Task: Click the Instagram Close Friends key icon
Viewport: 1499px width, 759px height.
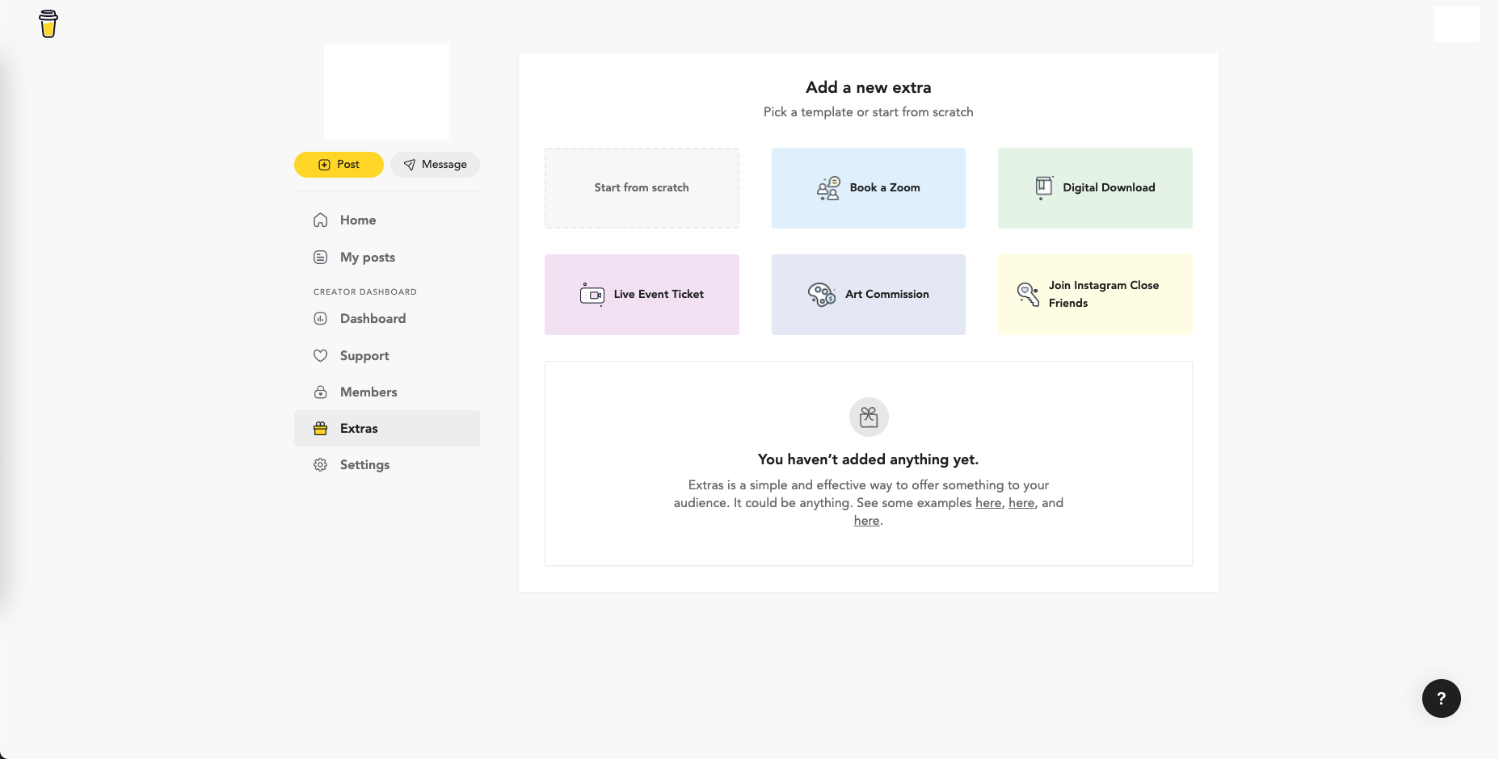Action: [1028, 295]
